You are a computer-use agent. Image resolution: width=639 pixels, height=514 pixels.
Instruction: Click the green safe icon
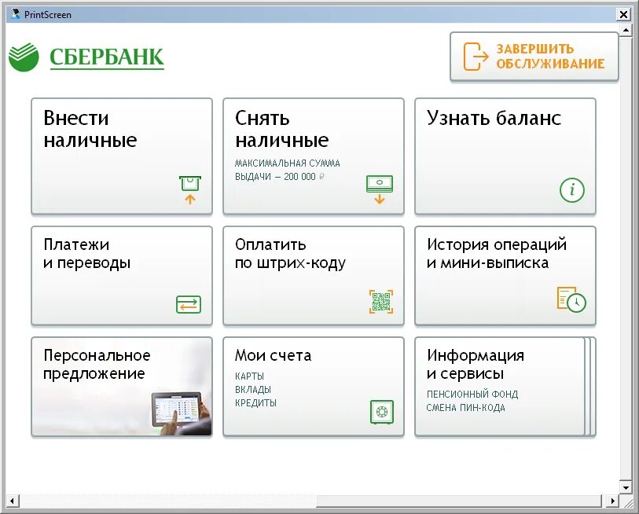(382, 412)
